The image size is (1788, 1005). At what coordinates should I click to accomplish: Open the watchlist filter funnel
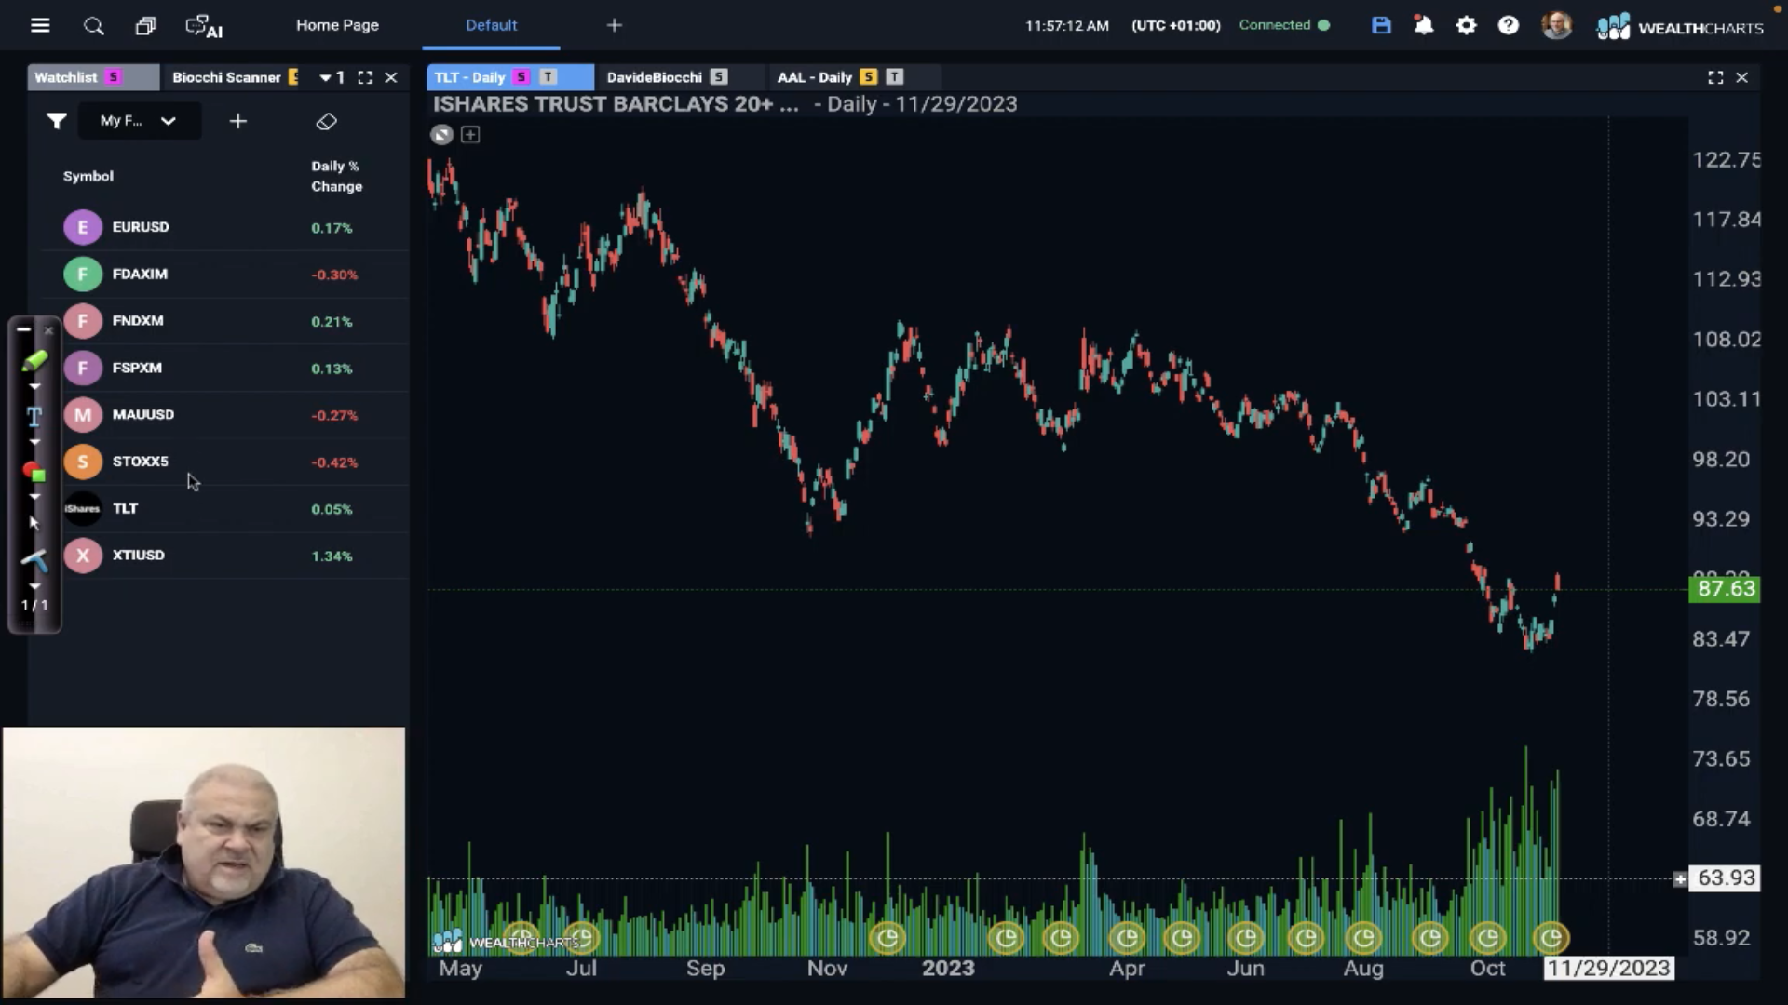56,121
